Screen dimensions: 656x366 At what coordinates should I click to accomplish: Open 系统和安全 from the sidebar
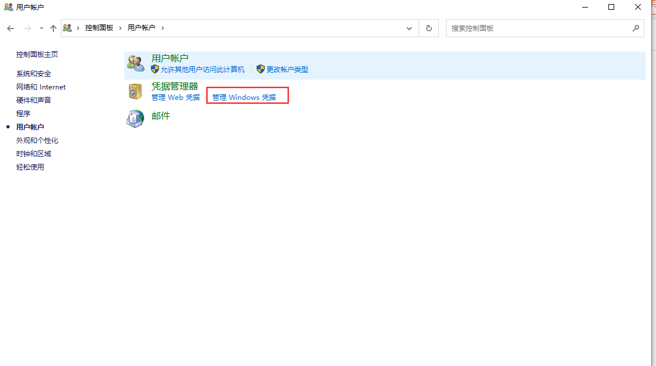[x=33, y=73]
